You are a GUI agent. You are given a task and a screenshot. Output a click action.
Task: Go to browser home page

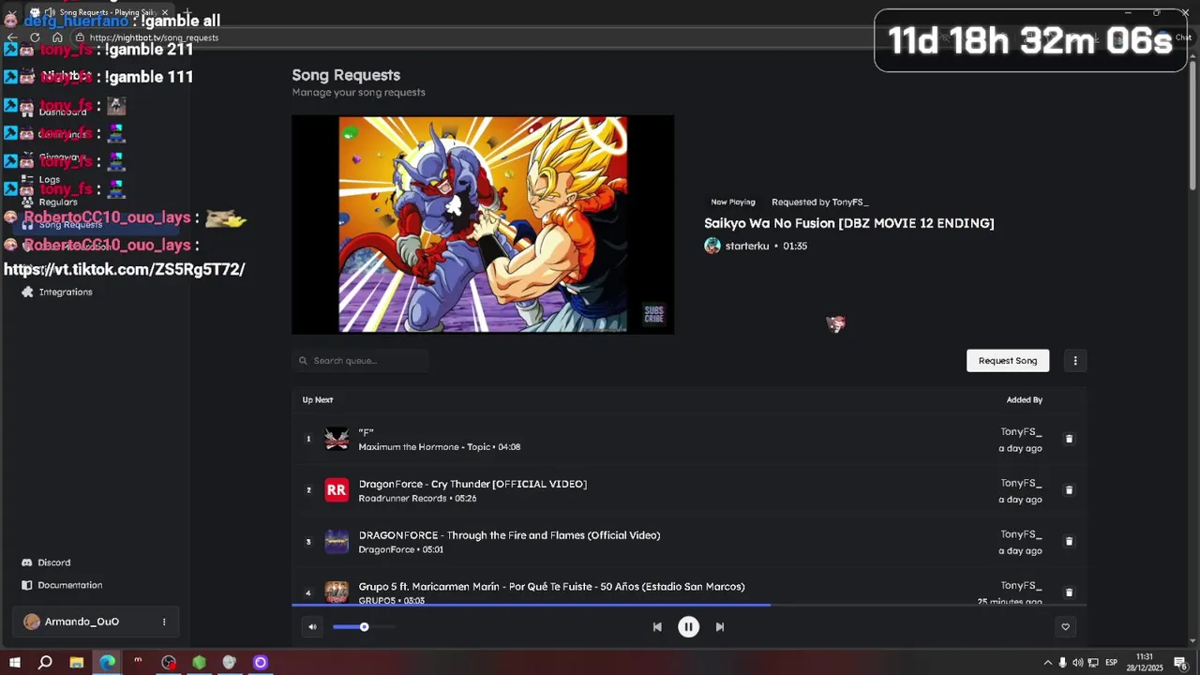click(57, 37)
